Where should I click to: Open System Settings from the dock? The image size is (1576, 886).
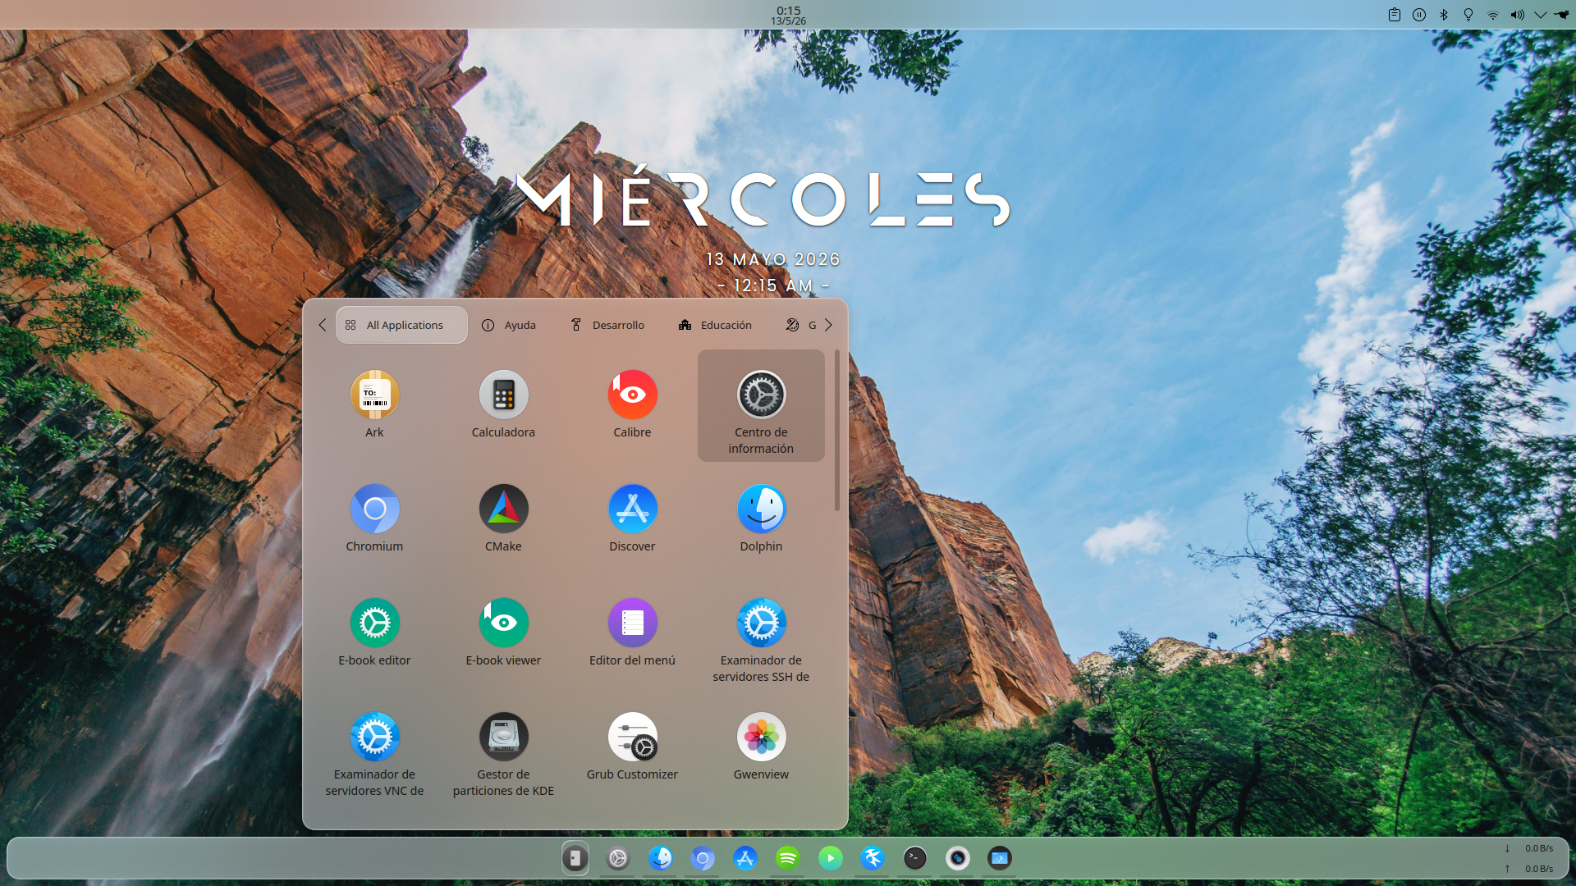618,858
